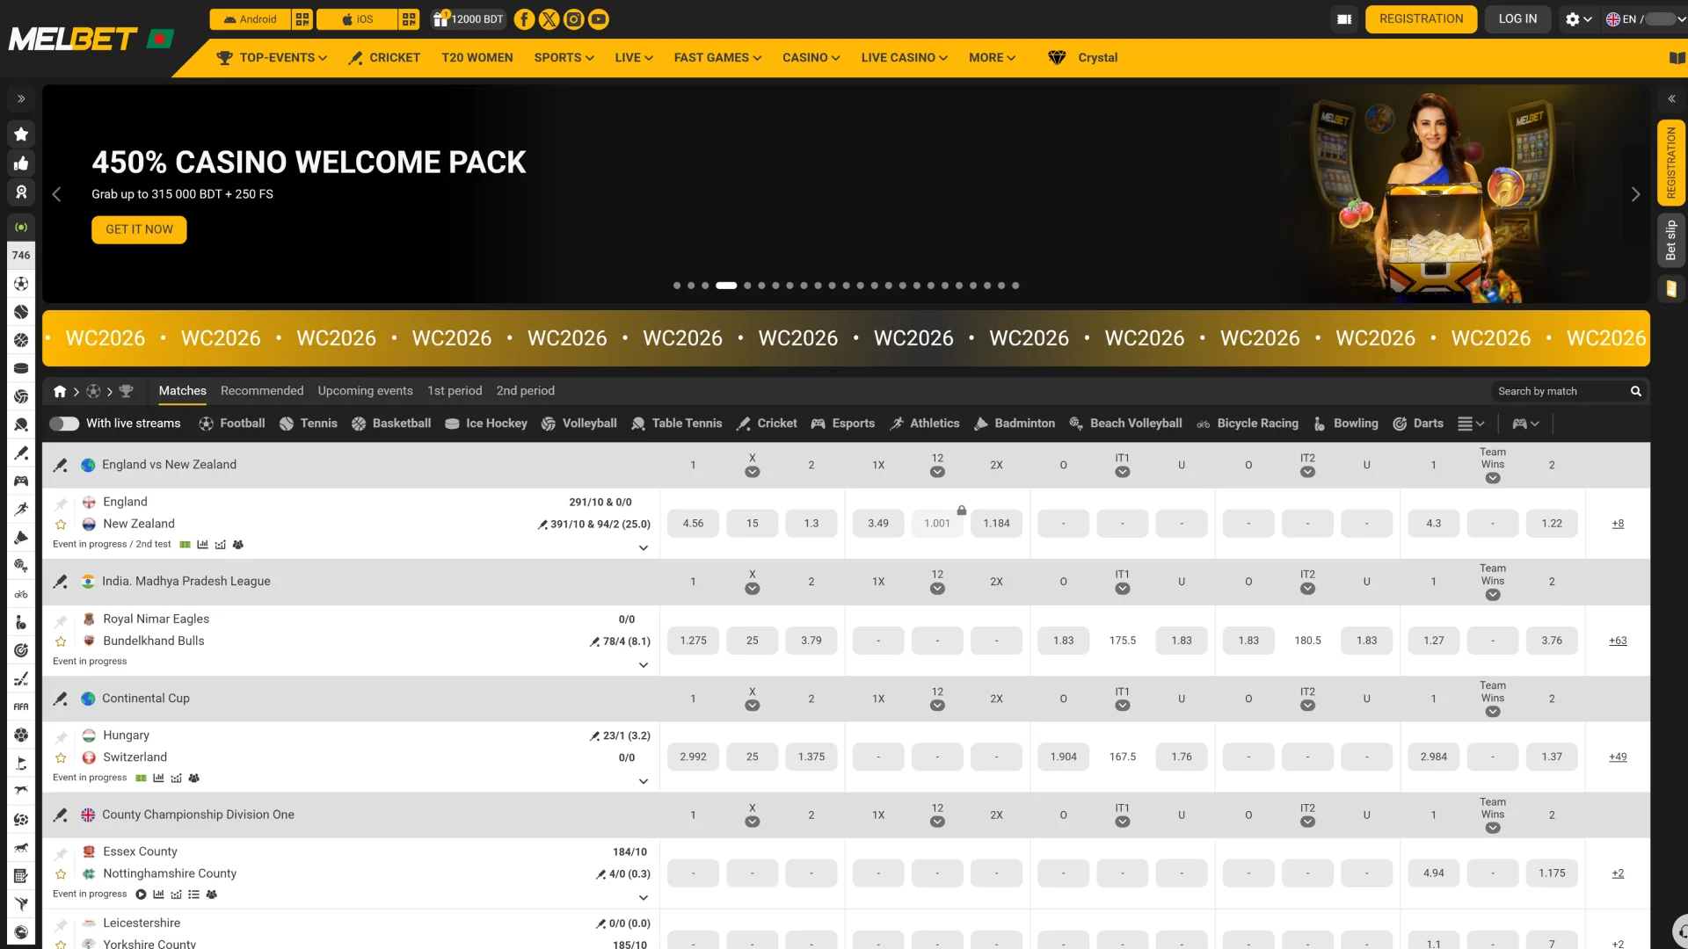Open the iOS app QR code icon
1688x949 pixels.
410,19
